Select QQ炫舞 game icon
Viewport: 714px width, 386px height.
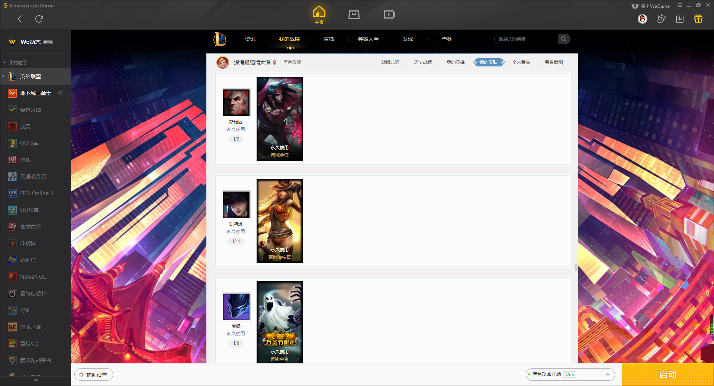pyautogui.click(x=12, y=210)
